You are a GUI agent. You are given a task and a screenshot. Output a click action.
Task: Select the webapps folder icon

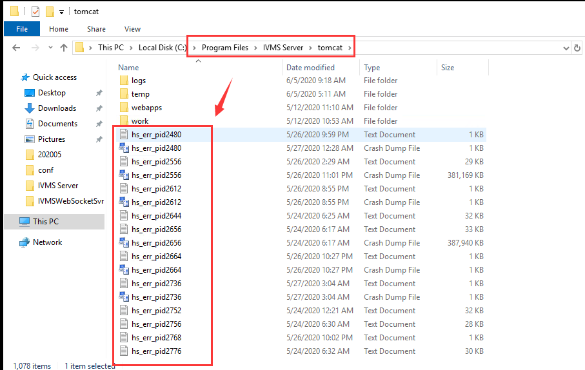pyautogui.click(x=124, y=108)
